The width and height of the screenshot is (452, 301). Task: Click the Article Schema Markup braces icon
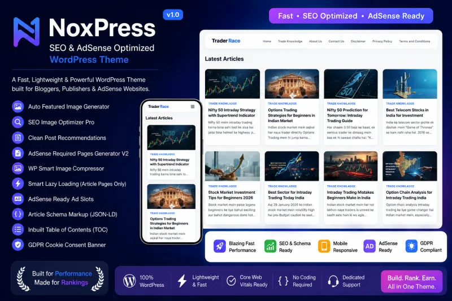pos(18,214)
